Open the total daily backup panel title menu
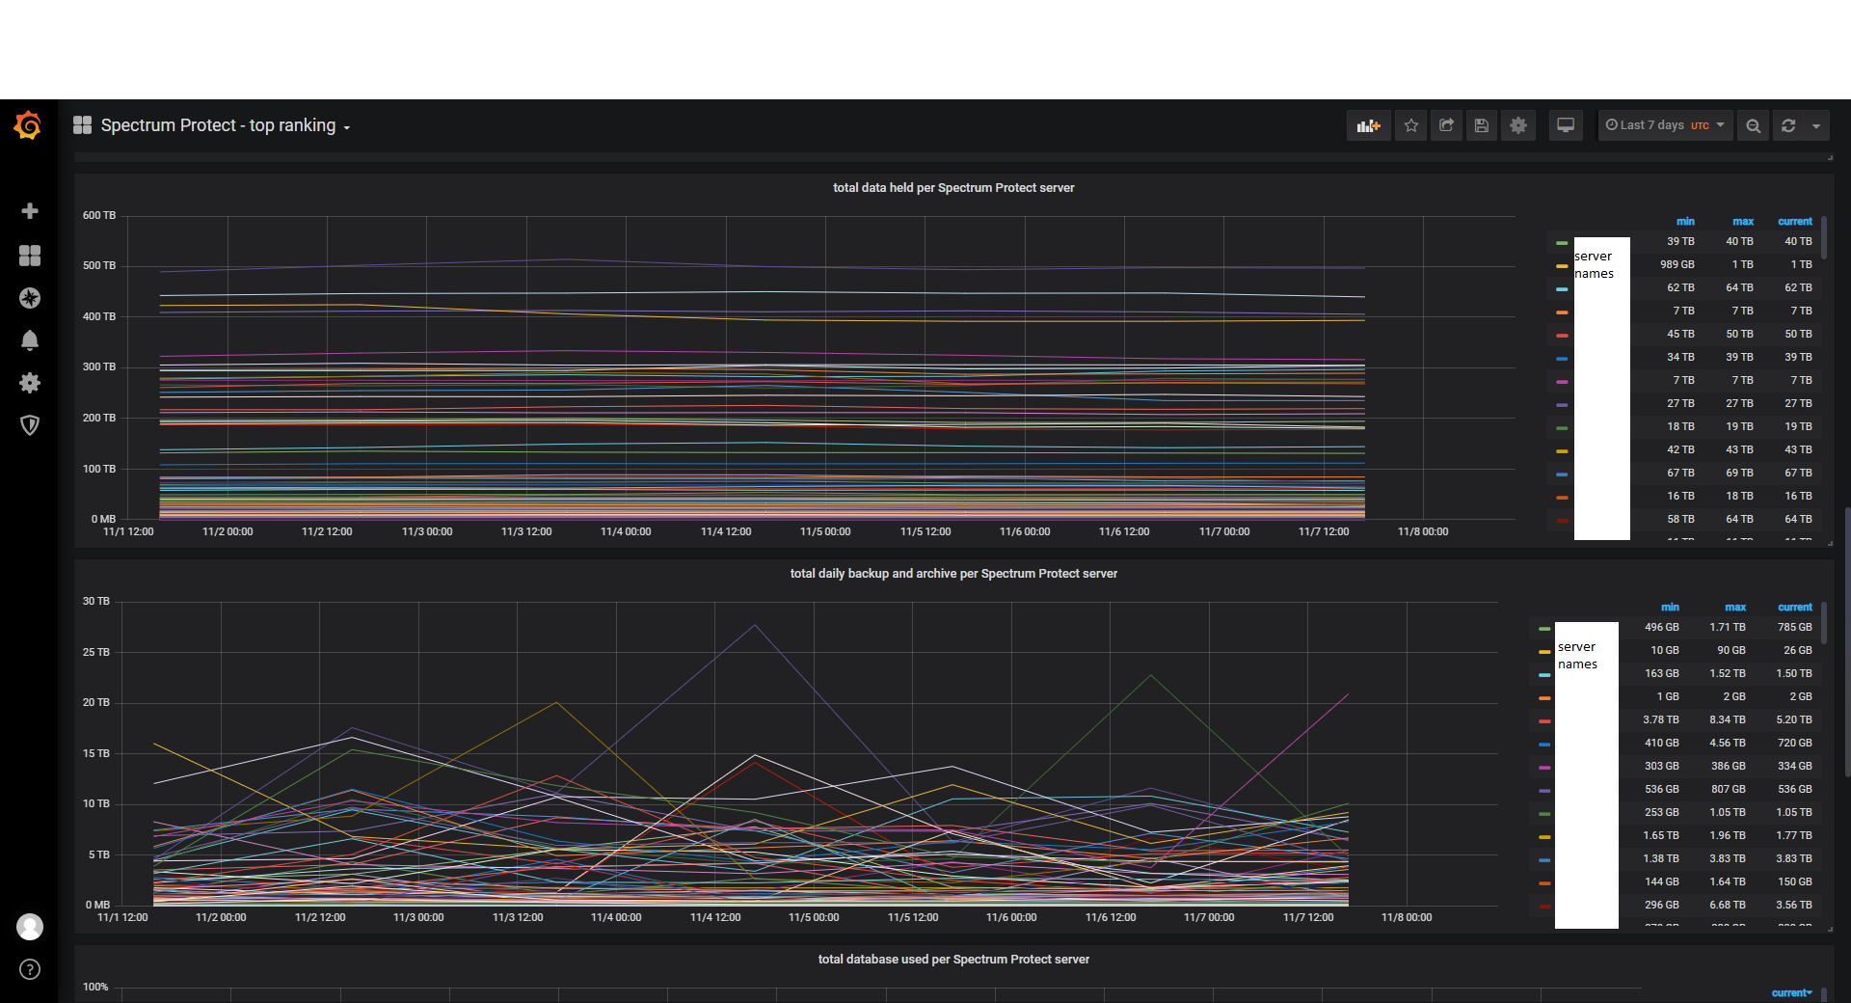The width and height of the screenshot is (1851, 1003). [x=953, y=573]
